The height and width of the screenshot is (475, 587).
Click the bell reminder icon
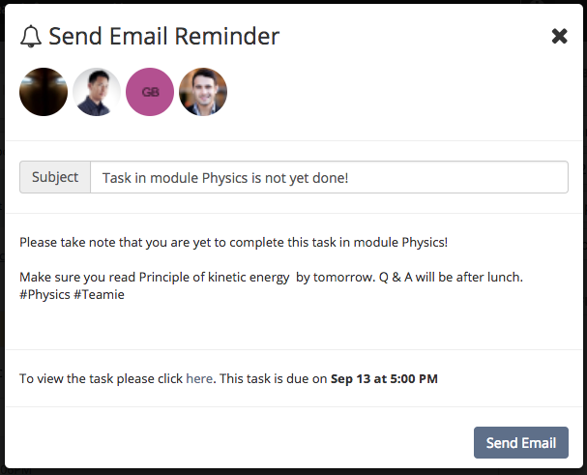[31, 37]
